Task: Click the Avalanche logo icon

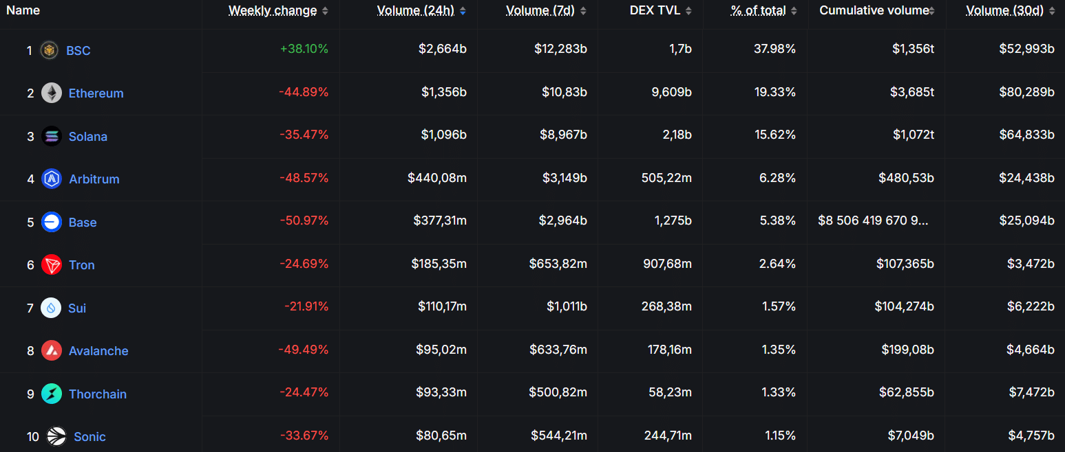Action: tap(52, 350)
